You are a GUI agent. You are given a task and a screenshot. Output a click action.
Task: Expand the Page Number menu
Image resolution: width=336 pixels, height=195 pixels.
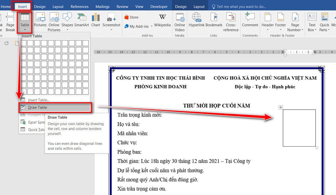295,22
